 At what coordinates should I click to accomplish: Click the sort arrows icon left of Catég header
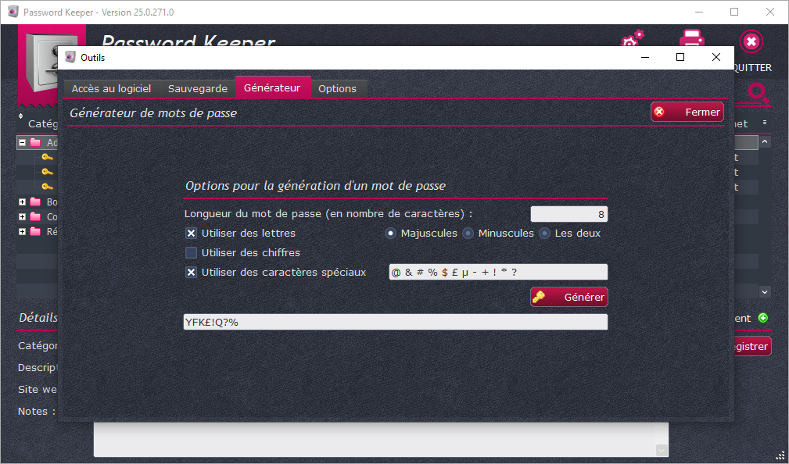click(20, 116)
